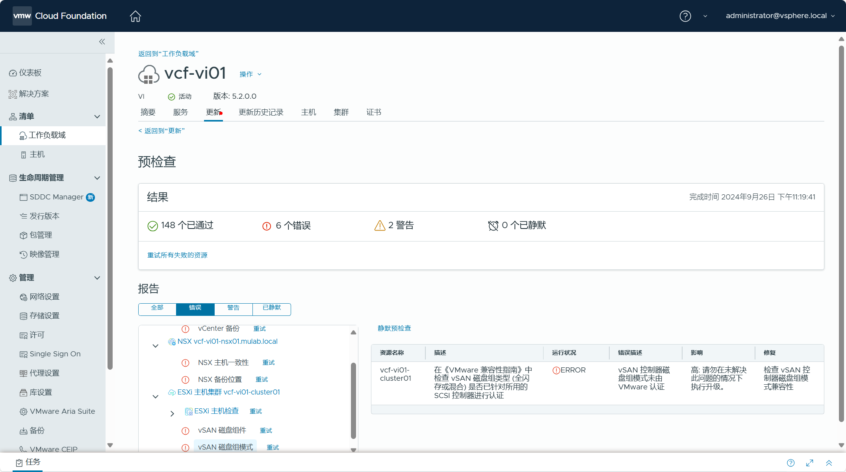Click the help question mark icon
This screenshot has height=472, width=846.
(x=685, y=16)
